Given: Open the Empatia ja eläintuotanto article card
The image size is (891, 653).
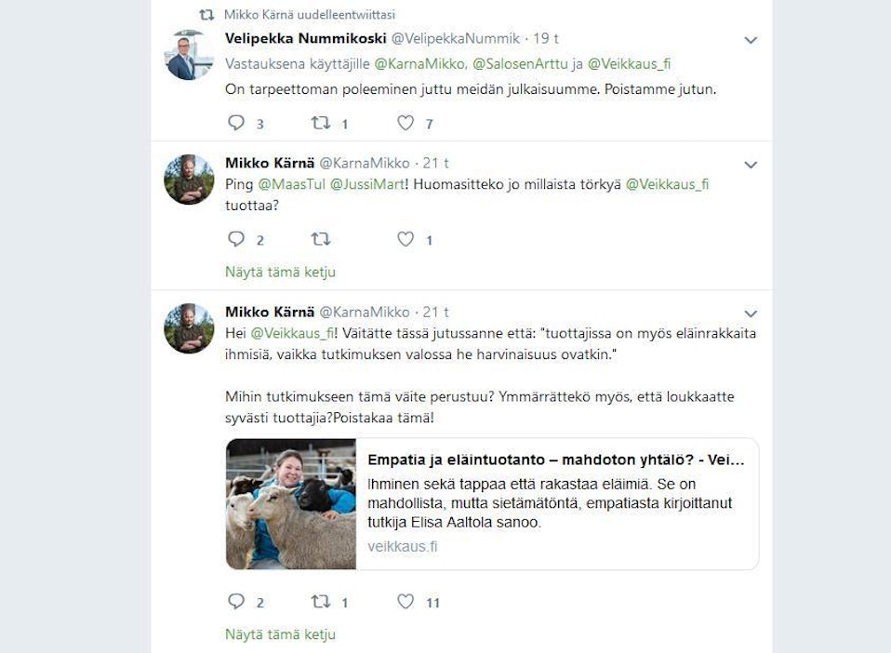Looking at the screenshot, I should pyautogui.click(x=492, y=504).
